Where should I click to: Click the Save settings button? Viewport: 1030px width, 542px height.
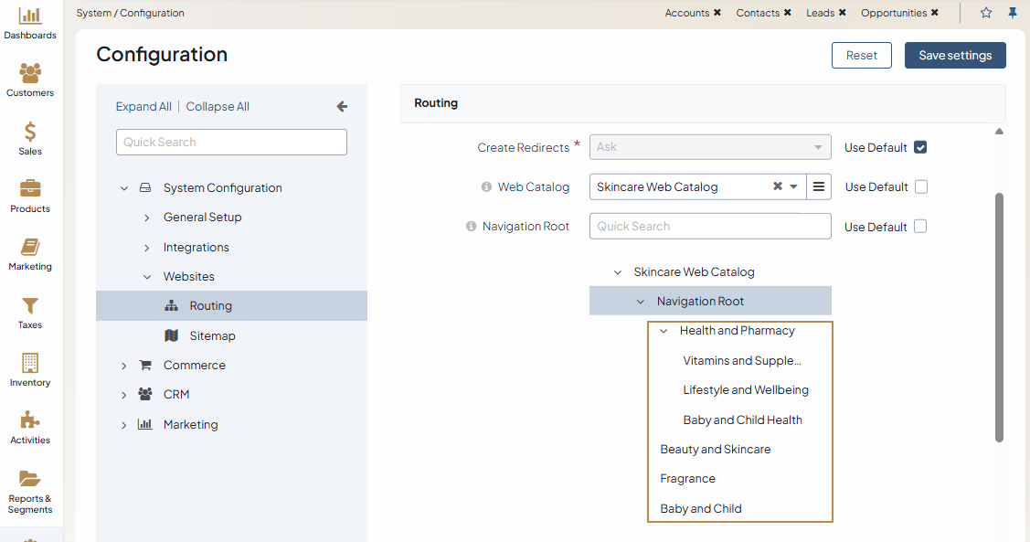[955, 55]
